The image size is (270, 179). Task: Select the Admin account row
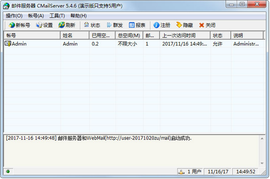point(134,44)
